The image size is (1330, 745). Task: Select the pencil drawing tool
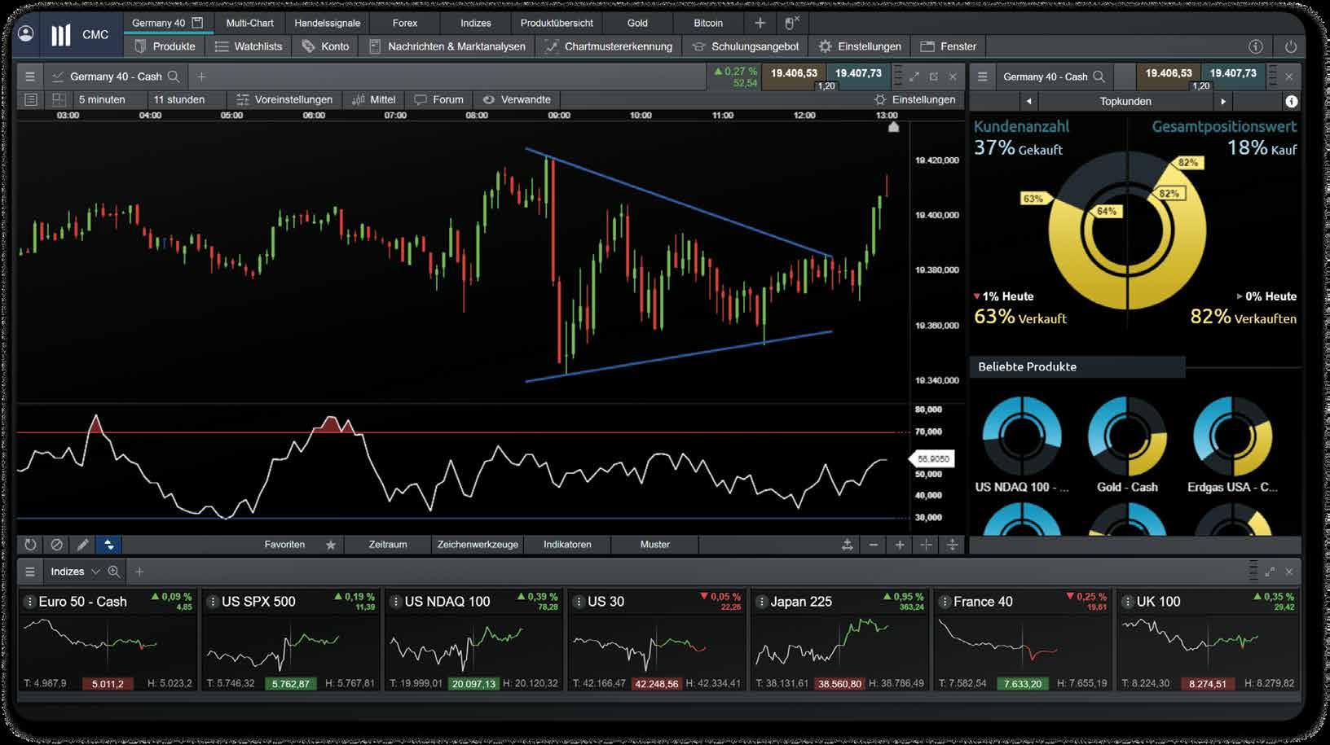pyautogui.click(x=82, y=545)
